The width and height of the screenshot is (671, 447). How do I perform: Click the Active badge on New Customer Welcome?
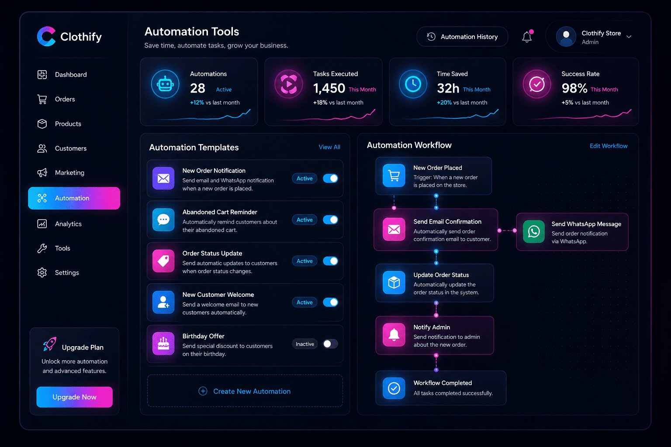pyautogui.click(x=304, y=302)
